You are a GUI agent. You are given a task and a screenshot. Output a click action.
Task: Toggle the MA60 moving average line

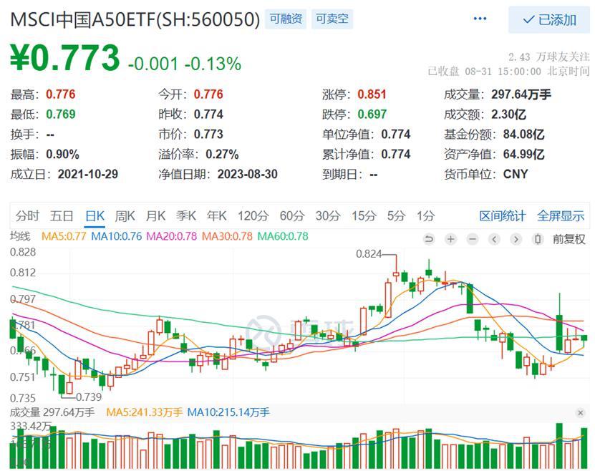coord(283,236)
